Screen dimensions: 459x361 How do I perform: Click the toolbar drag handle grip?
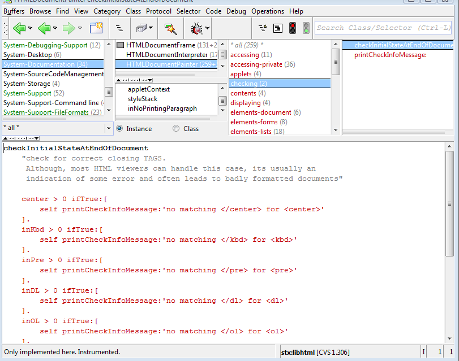click(x=5, y=28)
